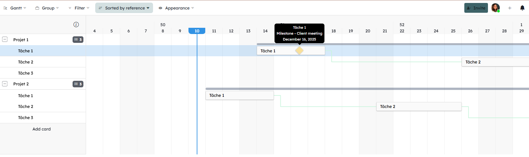The image size is (529, 157).
Task: Click the info icon above the task list
Action: [x=76, y=25]
